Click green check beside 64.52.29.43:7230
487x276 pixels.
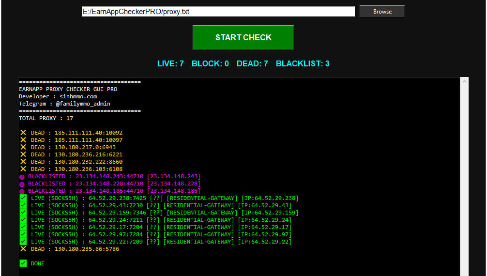[23, 205]
